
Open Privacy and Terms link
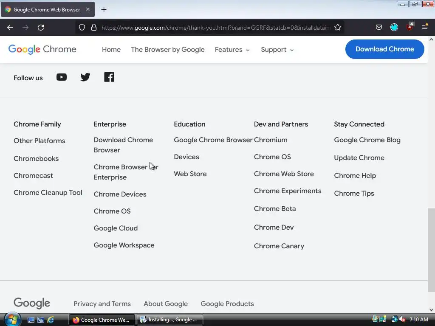102,304
